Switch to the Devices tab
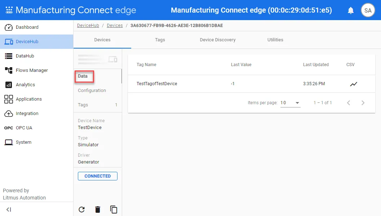381x216 pixels. point(102,40)
